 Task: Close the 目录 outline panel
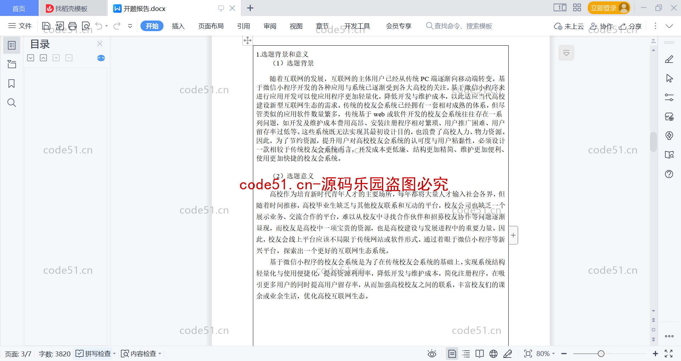pos(100,44)
